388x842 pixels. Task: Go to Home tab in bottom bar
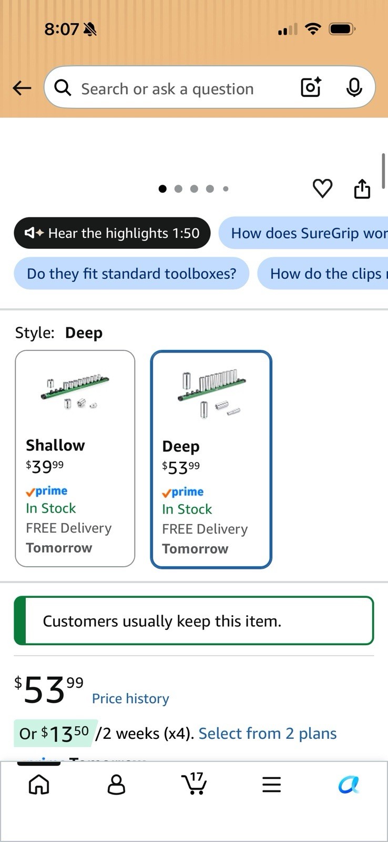(39, 785)
